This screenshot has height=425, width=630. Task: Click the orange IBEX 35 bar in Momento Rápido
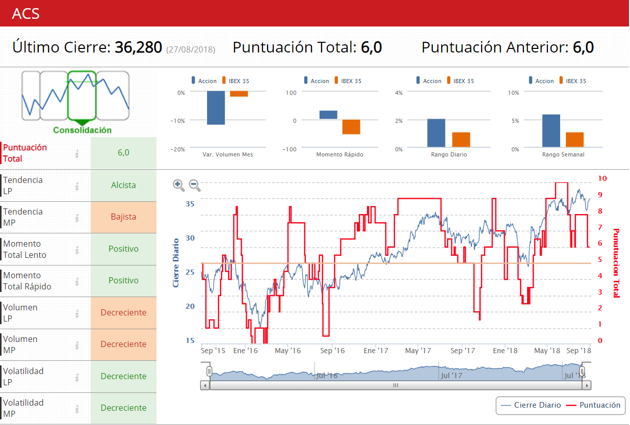(351, 127)
